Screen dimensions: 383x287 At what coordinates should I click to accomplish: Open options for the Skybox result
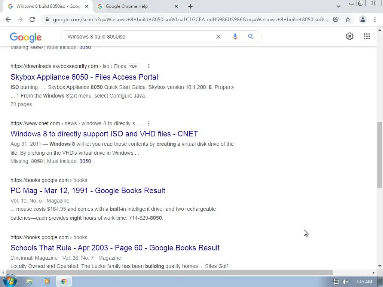coord(149,66)
